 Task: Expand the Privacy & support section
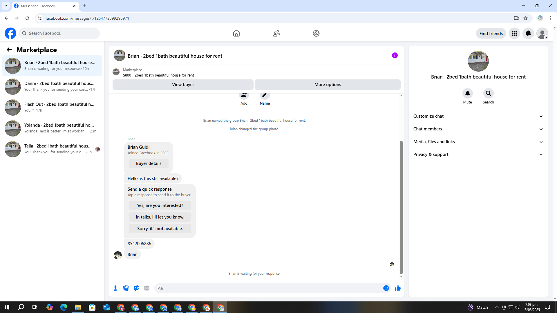click(x=478, y=154)
